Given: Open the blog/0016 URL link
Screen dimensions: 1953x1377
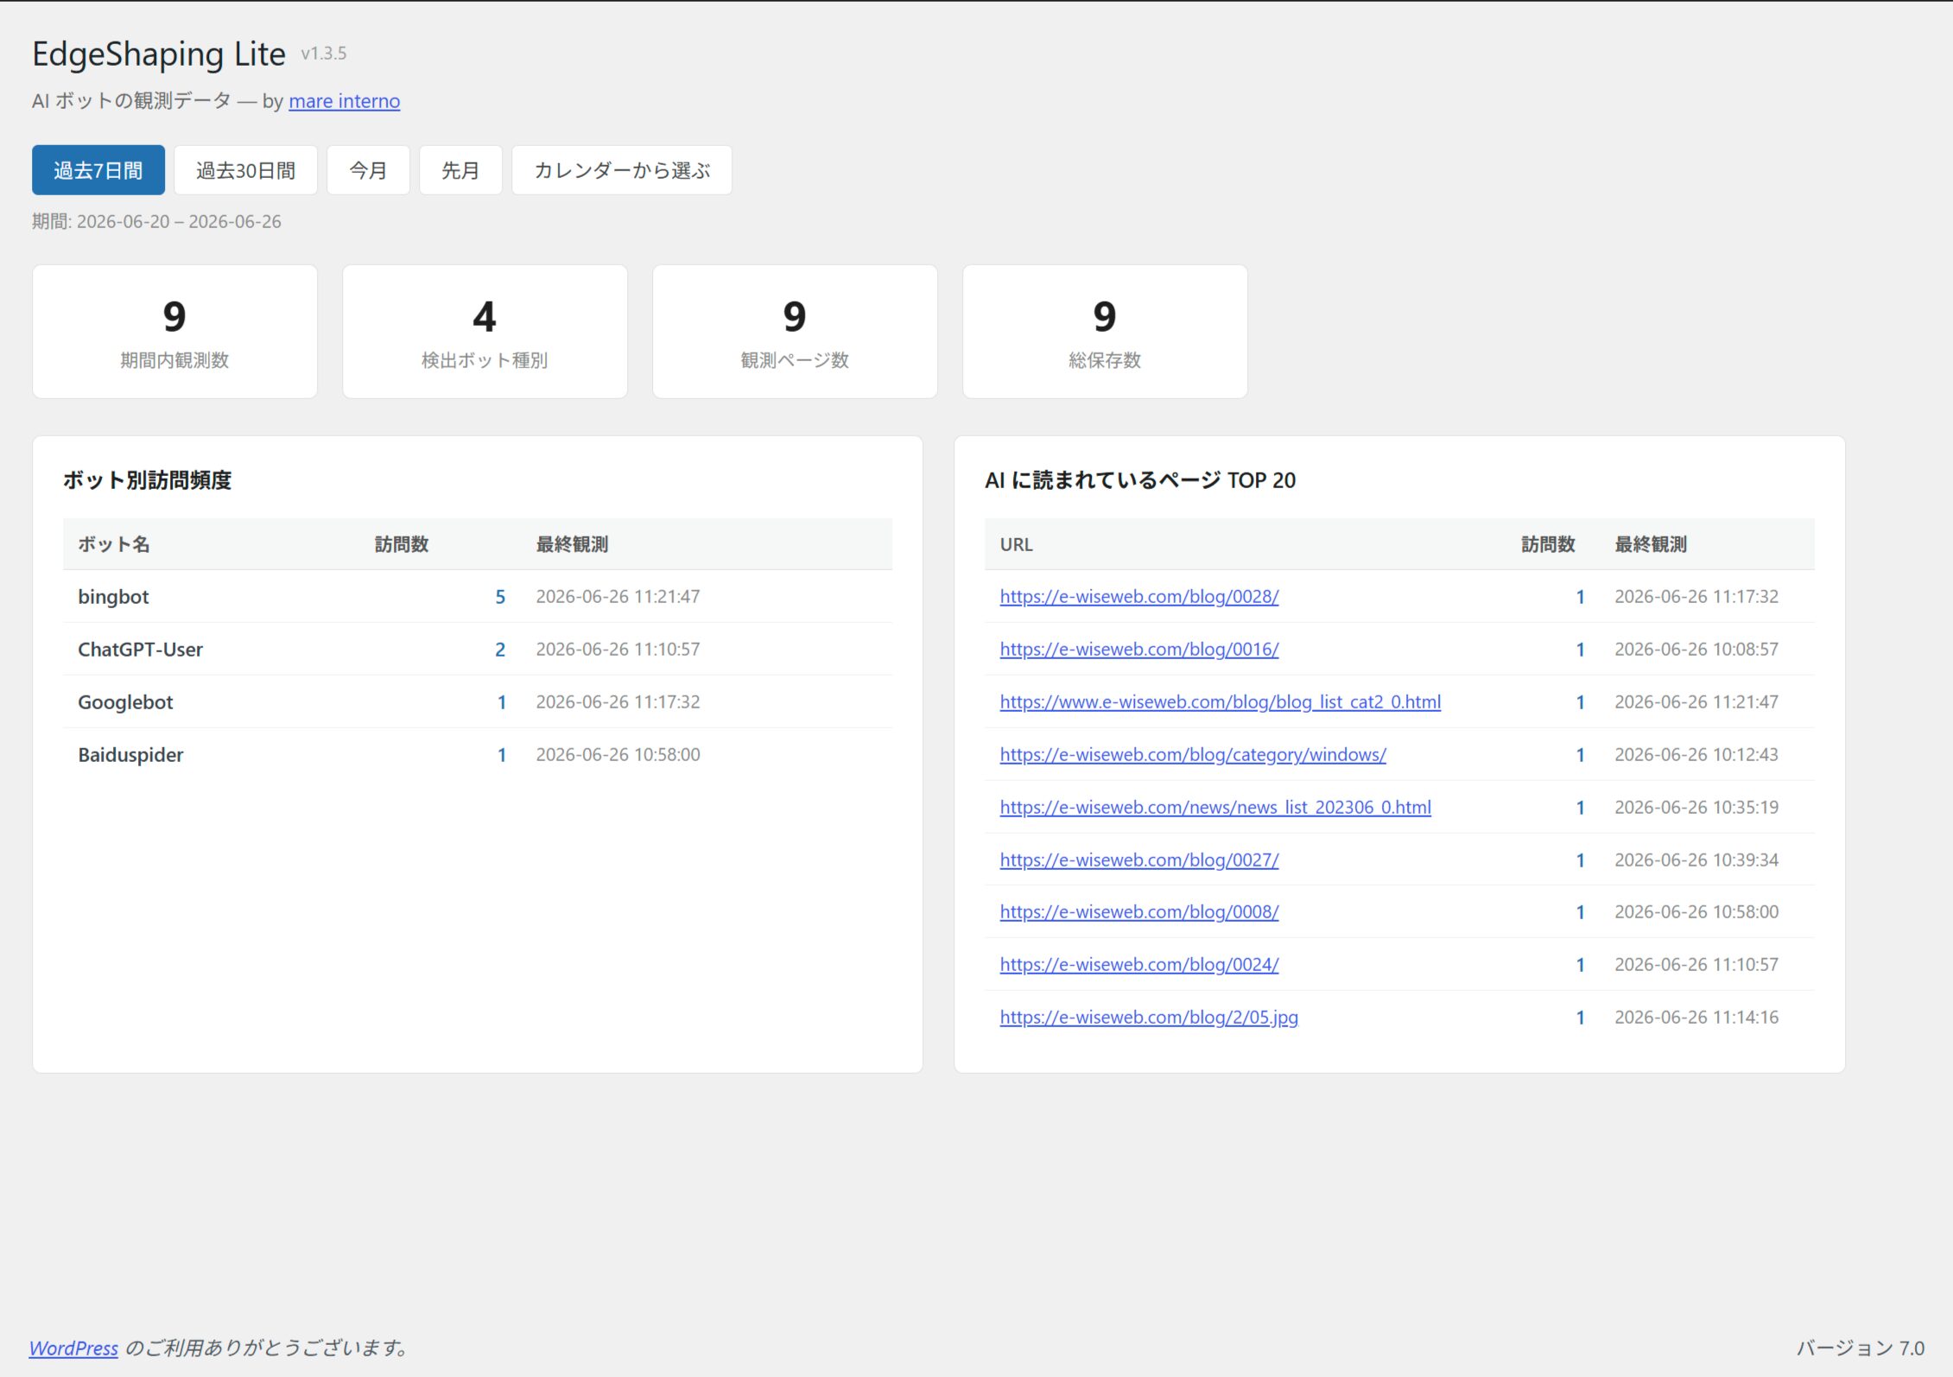Looking at the screenshot, I should click(x=1139, y=649).
